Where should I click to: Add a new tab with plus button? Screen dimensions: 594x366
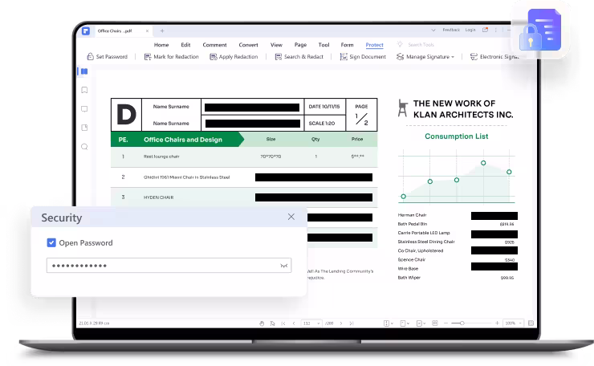(x=162, y=31)
